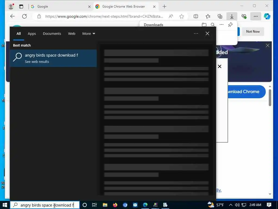Image resolution: width=278 pixels, height=209 pixels.
Task: Launch Firefox from taskbar
Action: [x=115, y=205]
